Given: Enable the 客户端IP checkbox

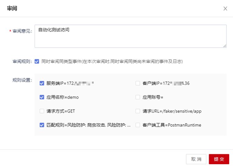Looking at the screenshot, I should 138,83.
